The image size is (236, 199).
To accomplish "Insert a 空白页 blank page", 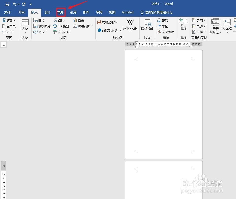I will 9,26.
